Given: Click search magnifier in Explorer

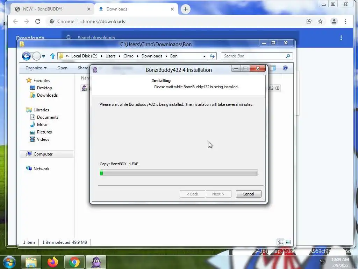Looking at the screenshot, I should (x=288, y=56).
